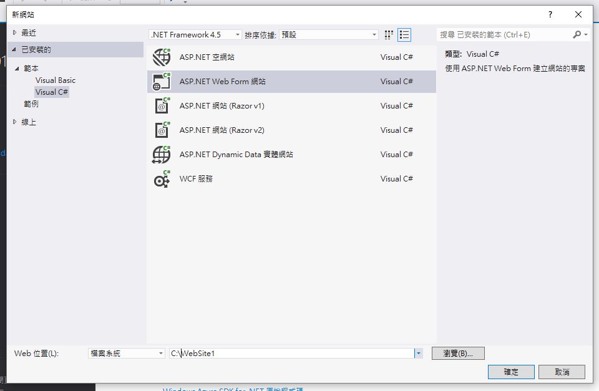The width and height of the screenshot is (599, 391).
Task: Collapse the 範本 tree node
Action: (17, 69)
